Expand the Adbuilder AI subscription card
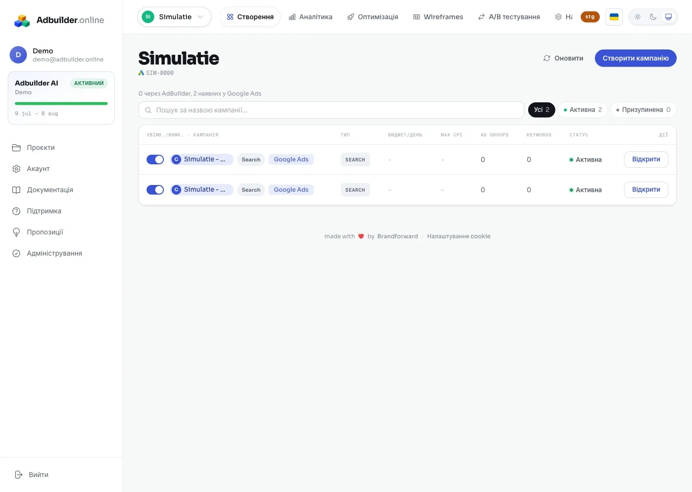Viewport: 692px width, 492px height. tap(61, 98)
